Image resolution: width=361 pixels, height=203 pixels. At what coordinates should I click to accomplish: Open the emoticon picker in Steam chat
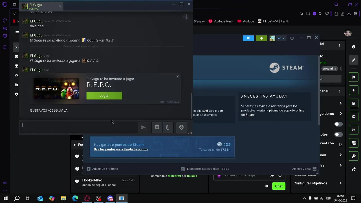[x=157, y=127]
